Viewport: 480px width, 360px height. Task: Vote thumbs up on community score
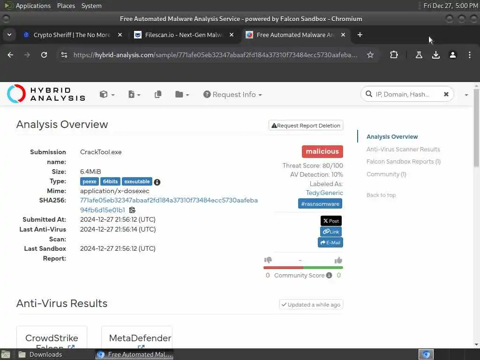click(x=338, y=260)
